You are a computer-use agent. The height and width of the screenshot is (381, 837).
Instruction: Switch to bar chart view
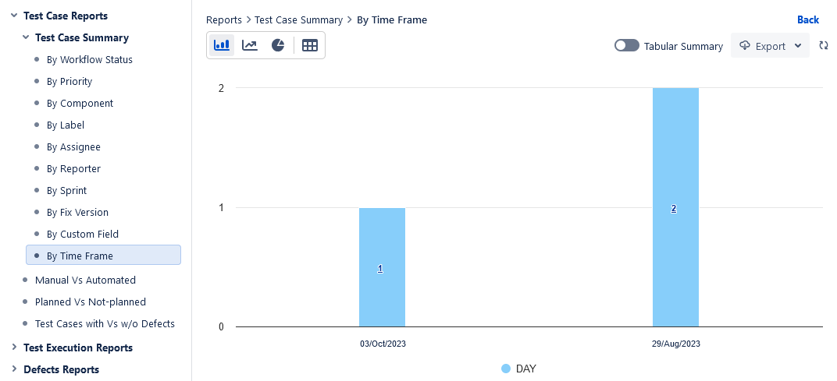pyautogui.click(x=221, y=45)
